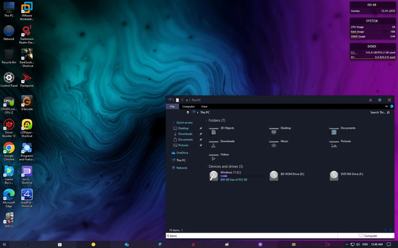Viewport: 398px width, 248px height.
Task: Select the shadPS4 shortcut icon
Action: [27, 198]
